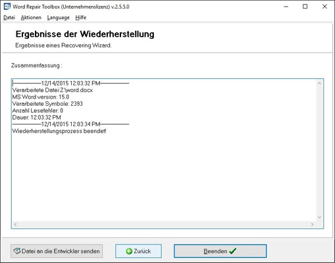Click the green arrow icon on Zurück
This screenshot has width=335, height=263.
click(129, 251)
